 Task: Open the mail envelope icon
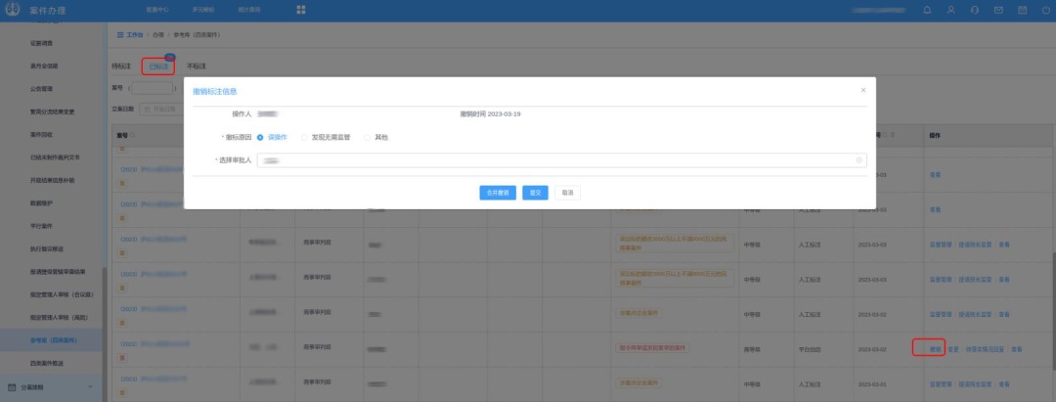click(x=998, y=10)
